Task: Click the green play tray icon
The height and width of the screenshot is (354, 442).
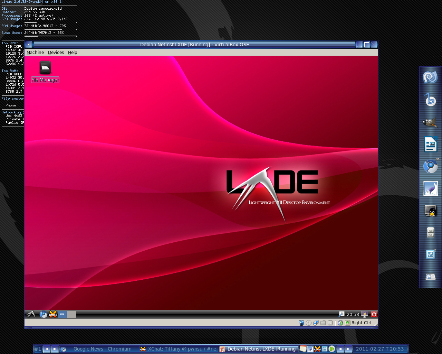Action: [x=332, y=349]
